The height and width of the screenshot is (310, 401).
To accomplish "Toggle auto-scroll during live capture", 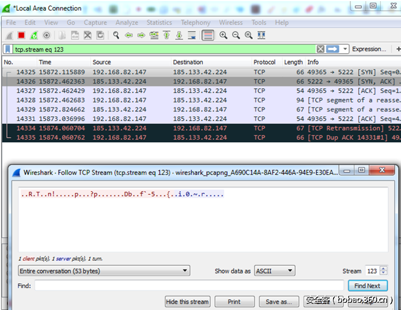I will (192, 35).
